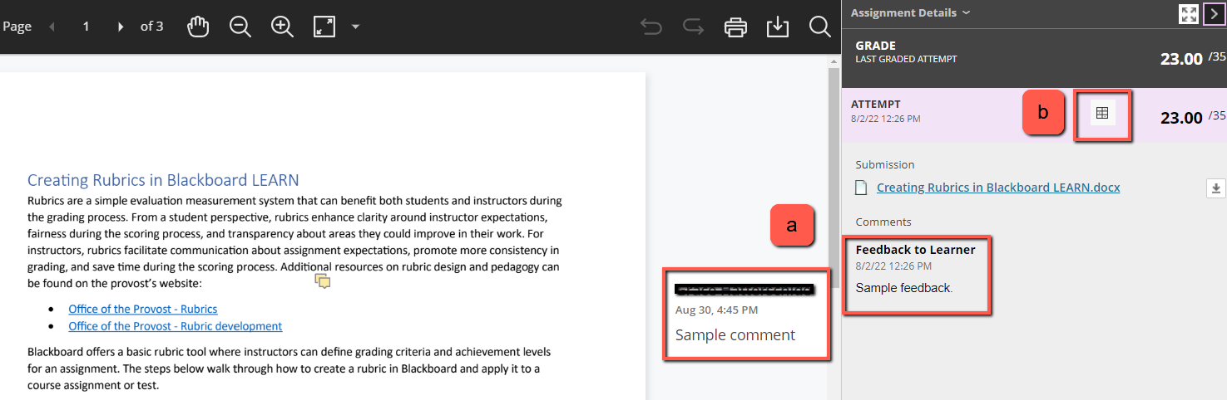Download the submission file
Screen dimensions: 1227x400
(1215, 188)
